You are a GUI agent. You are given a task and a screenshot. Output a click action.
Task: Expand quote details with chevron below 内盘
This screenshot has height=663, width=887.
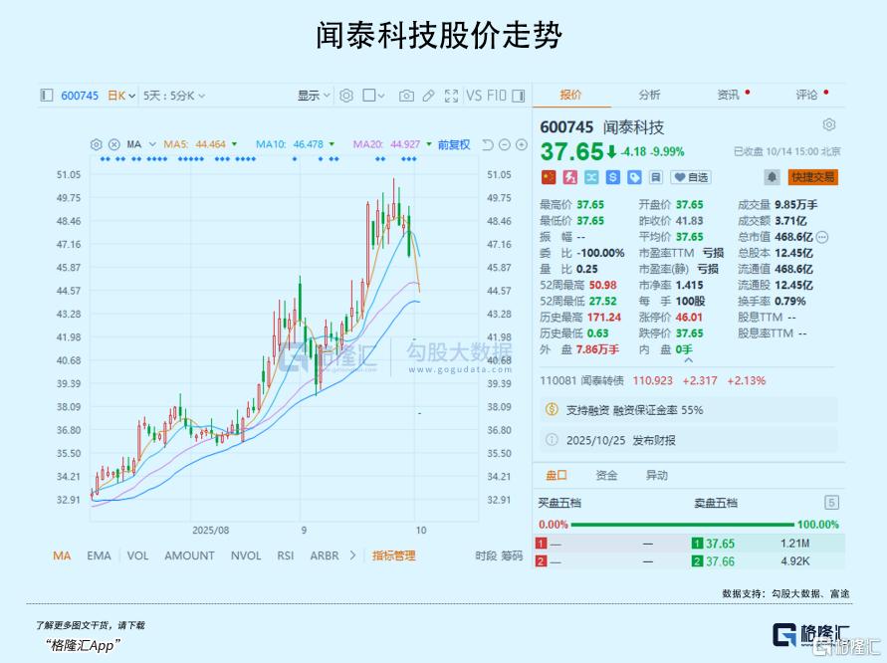pos(689,360)
